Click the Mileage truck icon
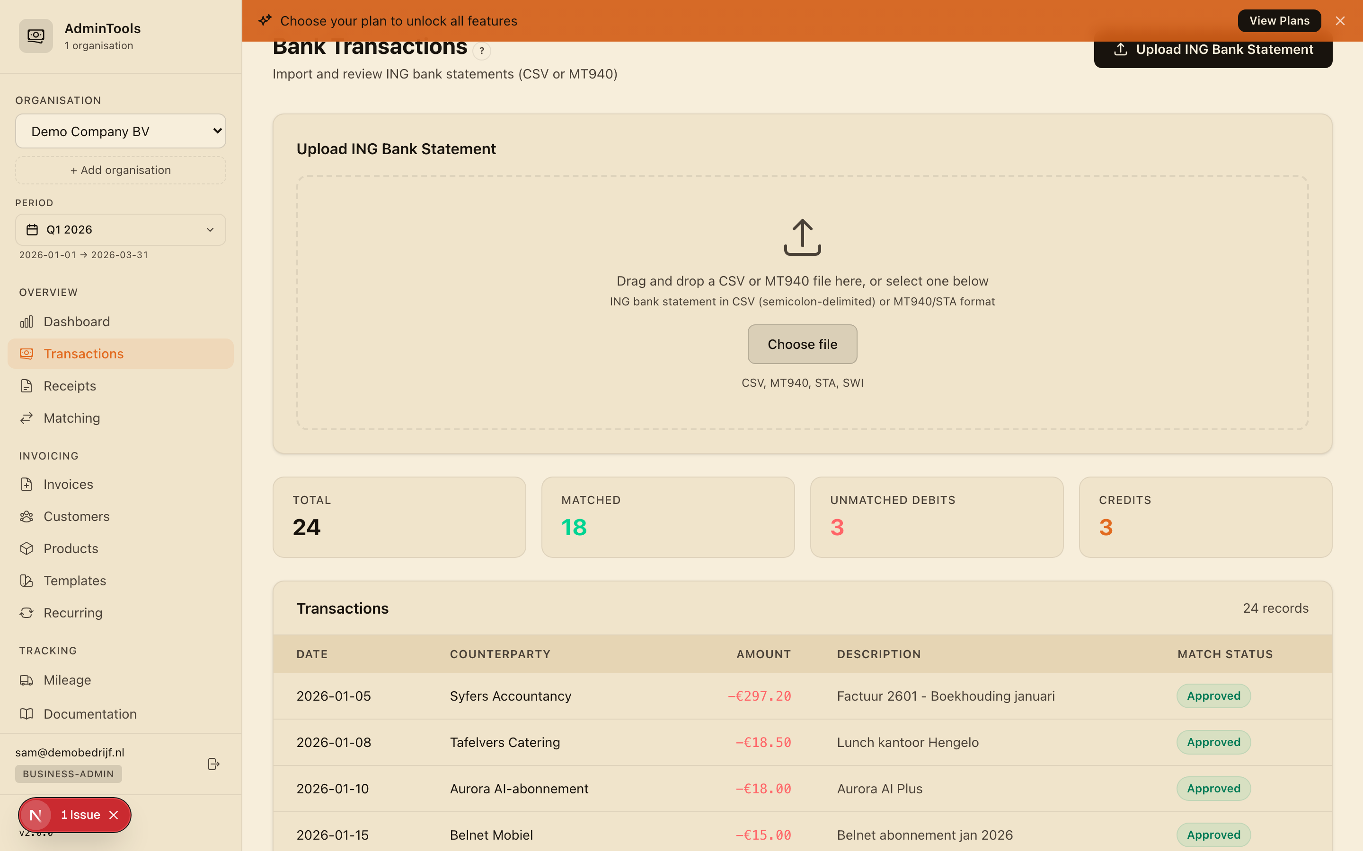This screenshot has width=1363, height=851. (27, 680)
